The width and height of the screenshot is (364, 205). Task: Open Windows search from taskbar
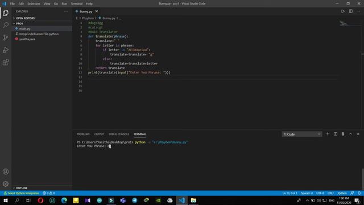17,200
